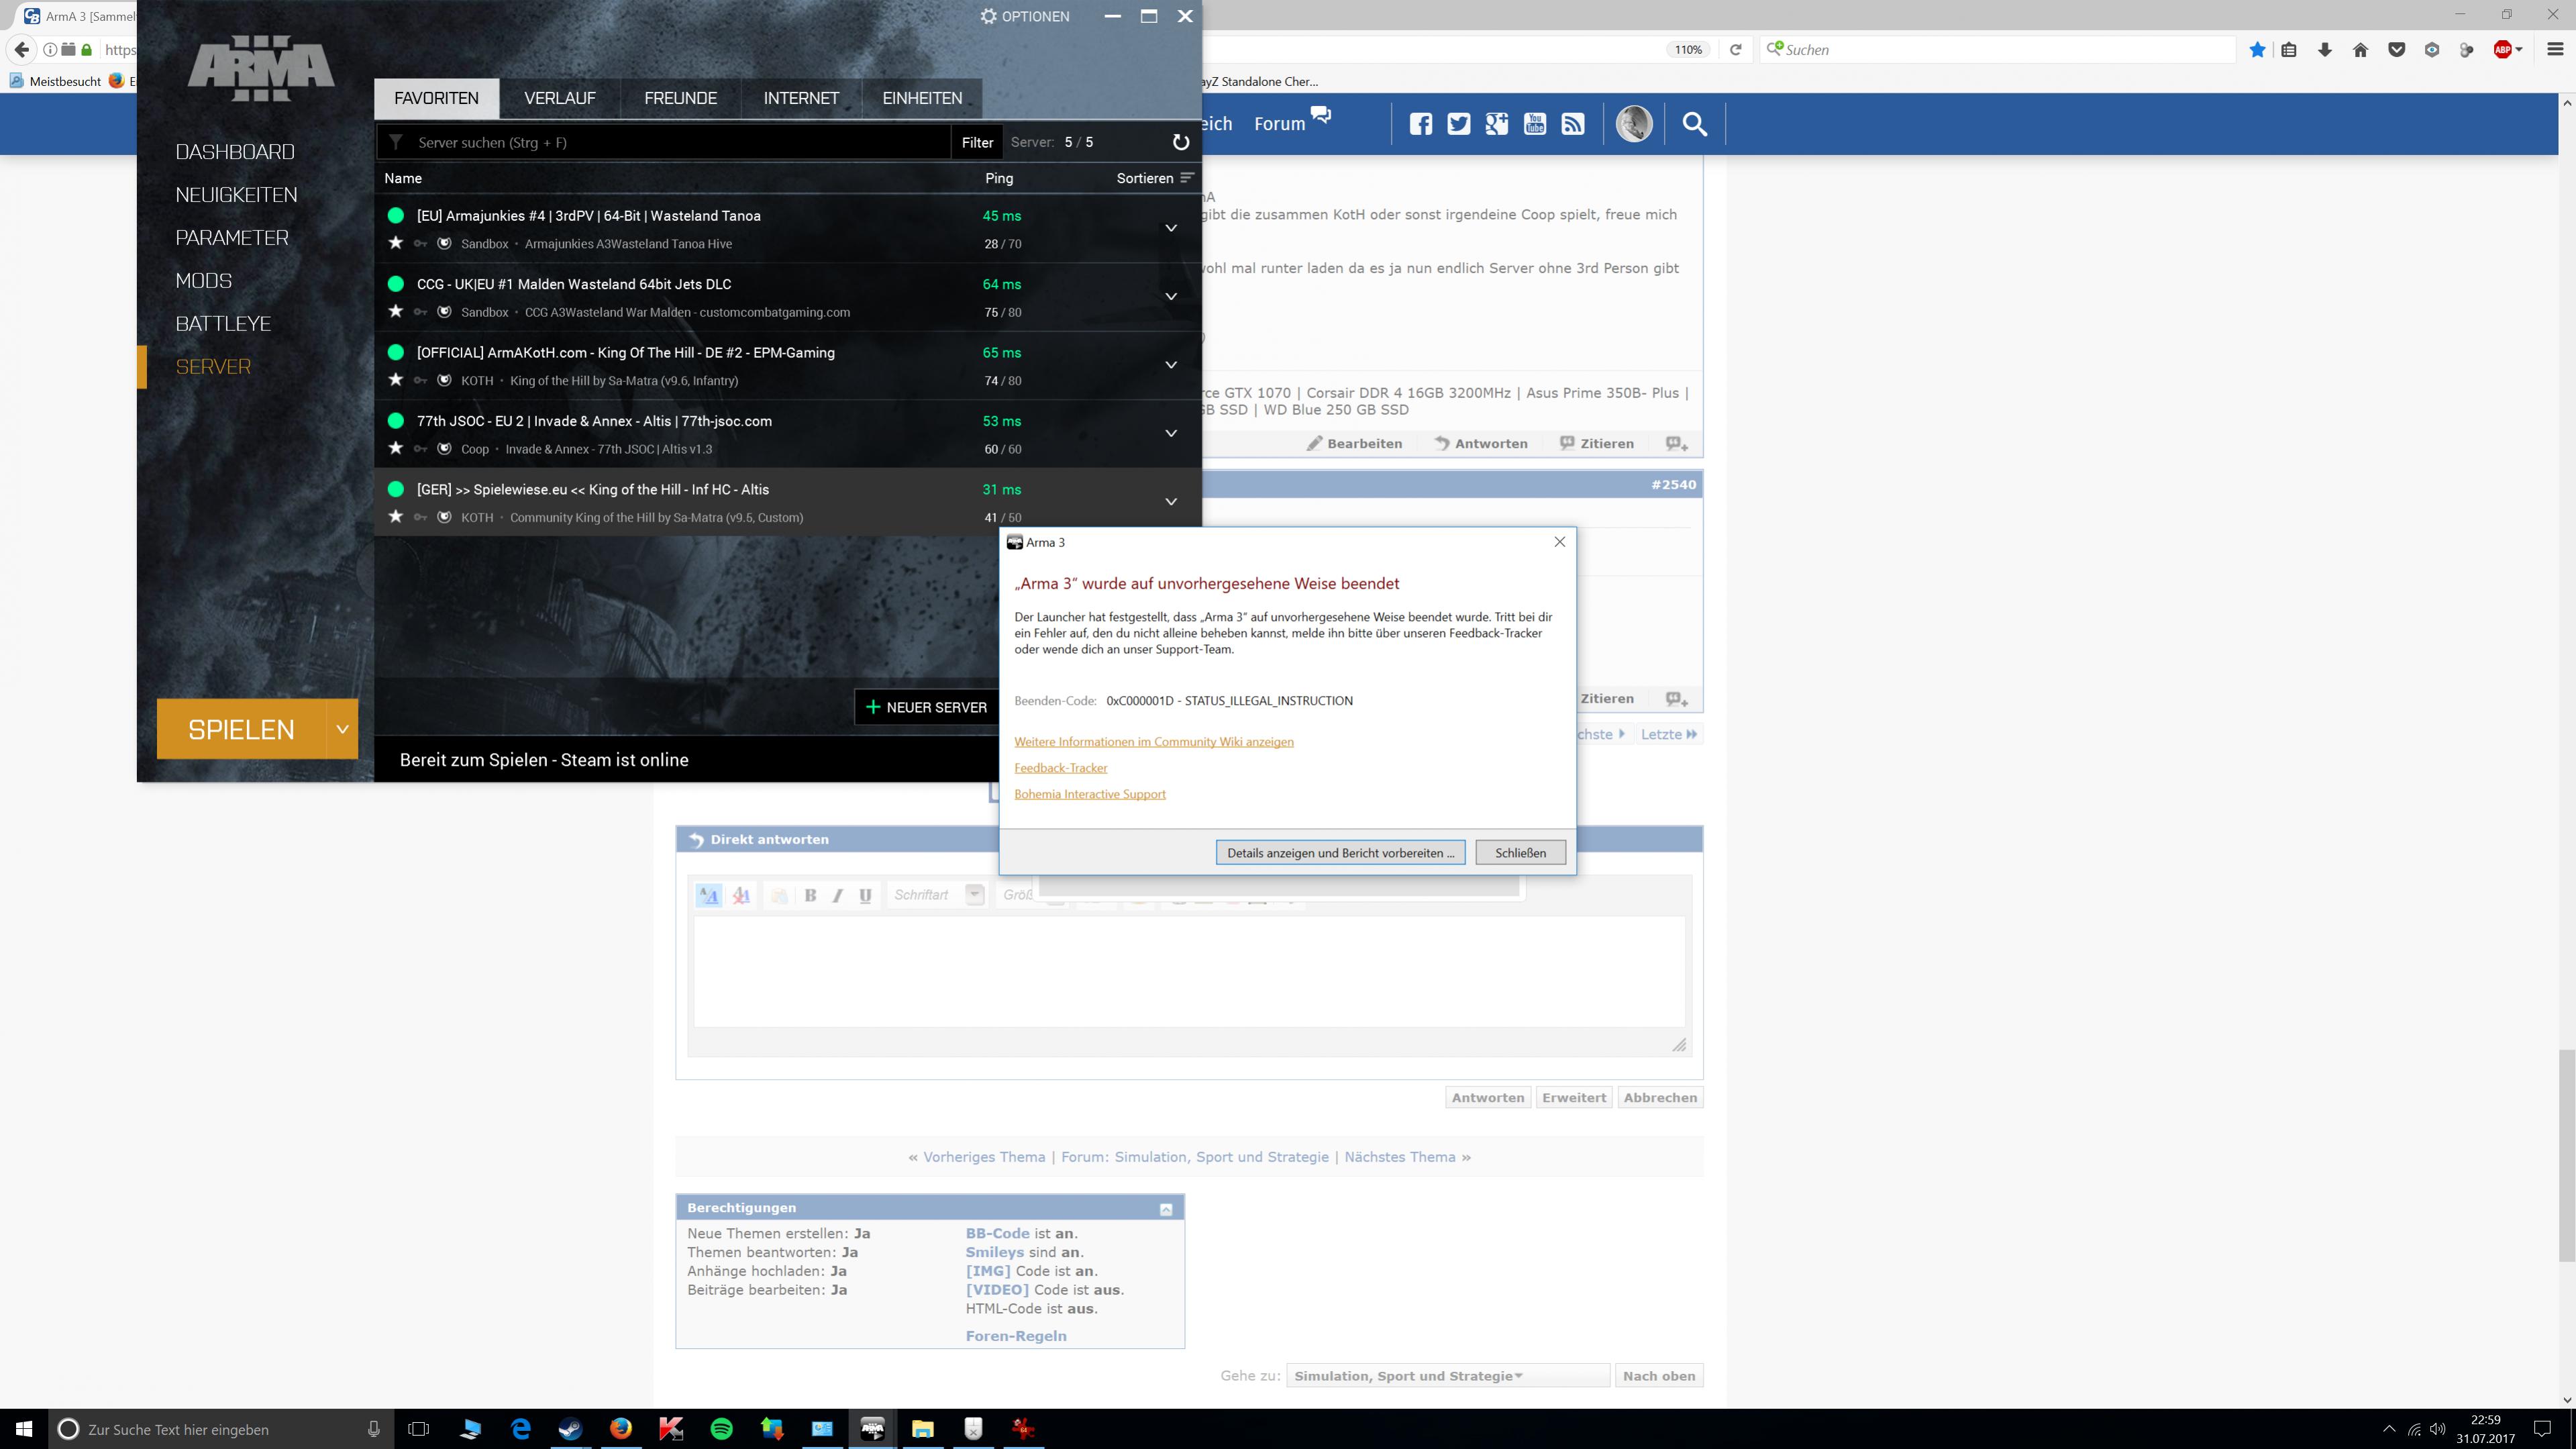
Task: Toggle favorite star for Armajunkies #4 server
Action: pyautogui.click(x=396, y=243)
